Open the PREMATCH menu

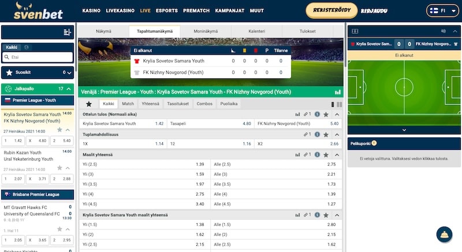196,10
